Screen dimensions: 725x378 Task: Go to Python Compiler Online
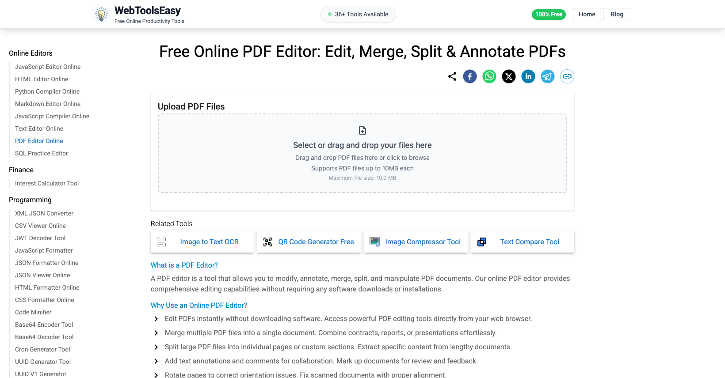47,91
